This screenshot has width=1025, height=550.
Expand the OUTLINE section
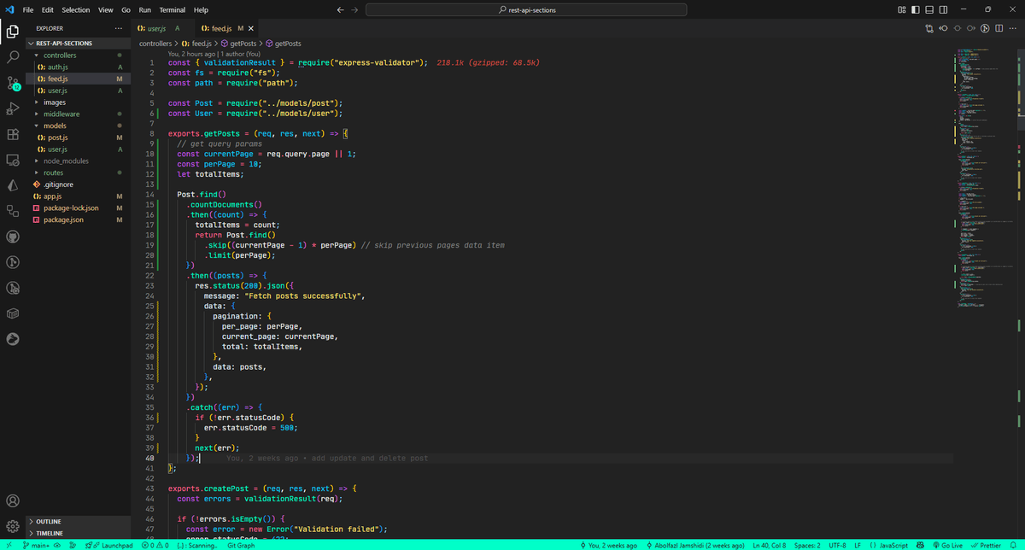pyautogui.click(x=48, y=521)
